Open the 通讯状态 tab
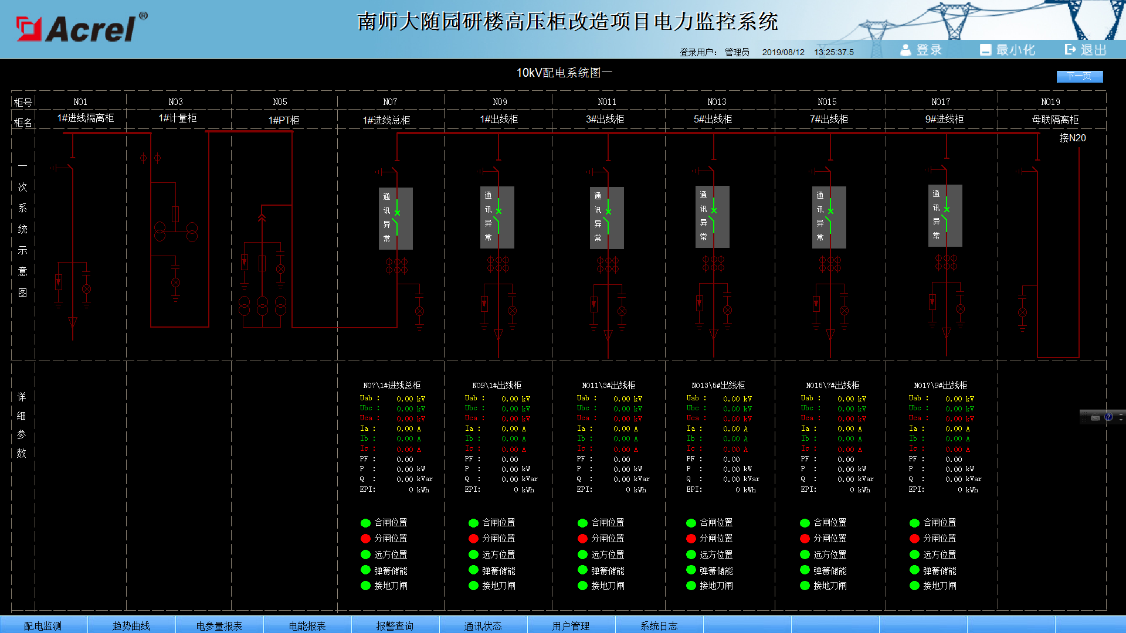The height and width of the screenshot is (633, 1126). coord(483,625)
